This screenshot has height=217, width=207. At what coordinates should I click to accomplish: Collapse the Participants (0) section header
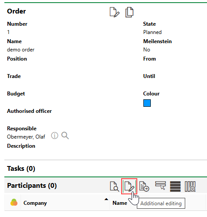pyautogui.click(x=32, y=186)
